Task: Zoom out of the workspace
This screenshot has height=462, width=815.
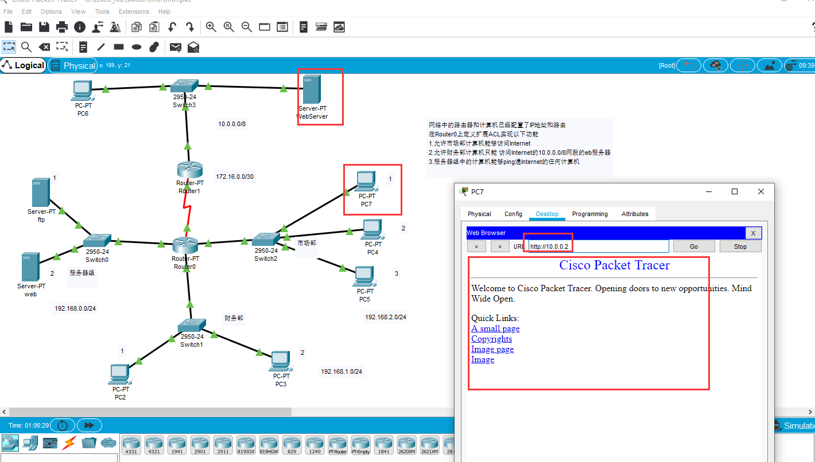Action: [x=247, y=27]
